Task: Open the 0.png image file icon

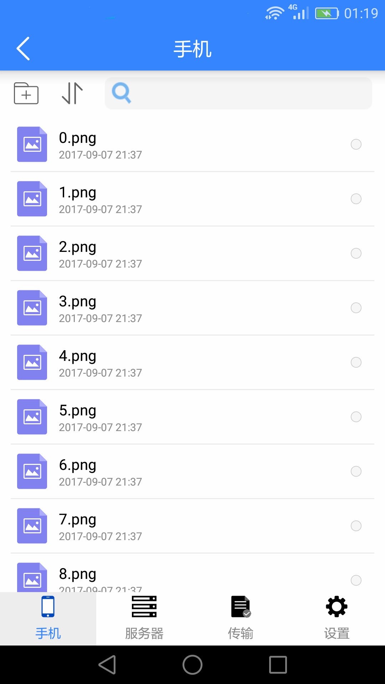Action: [32, 144]
